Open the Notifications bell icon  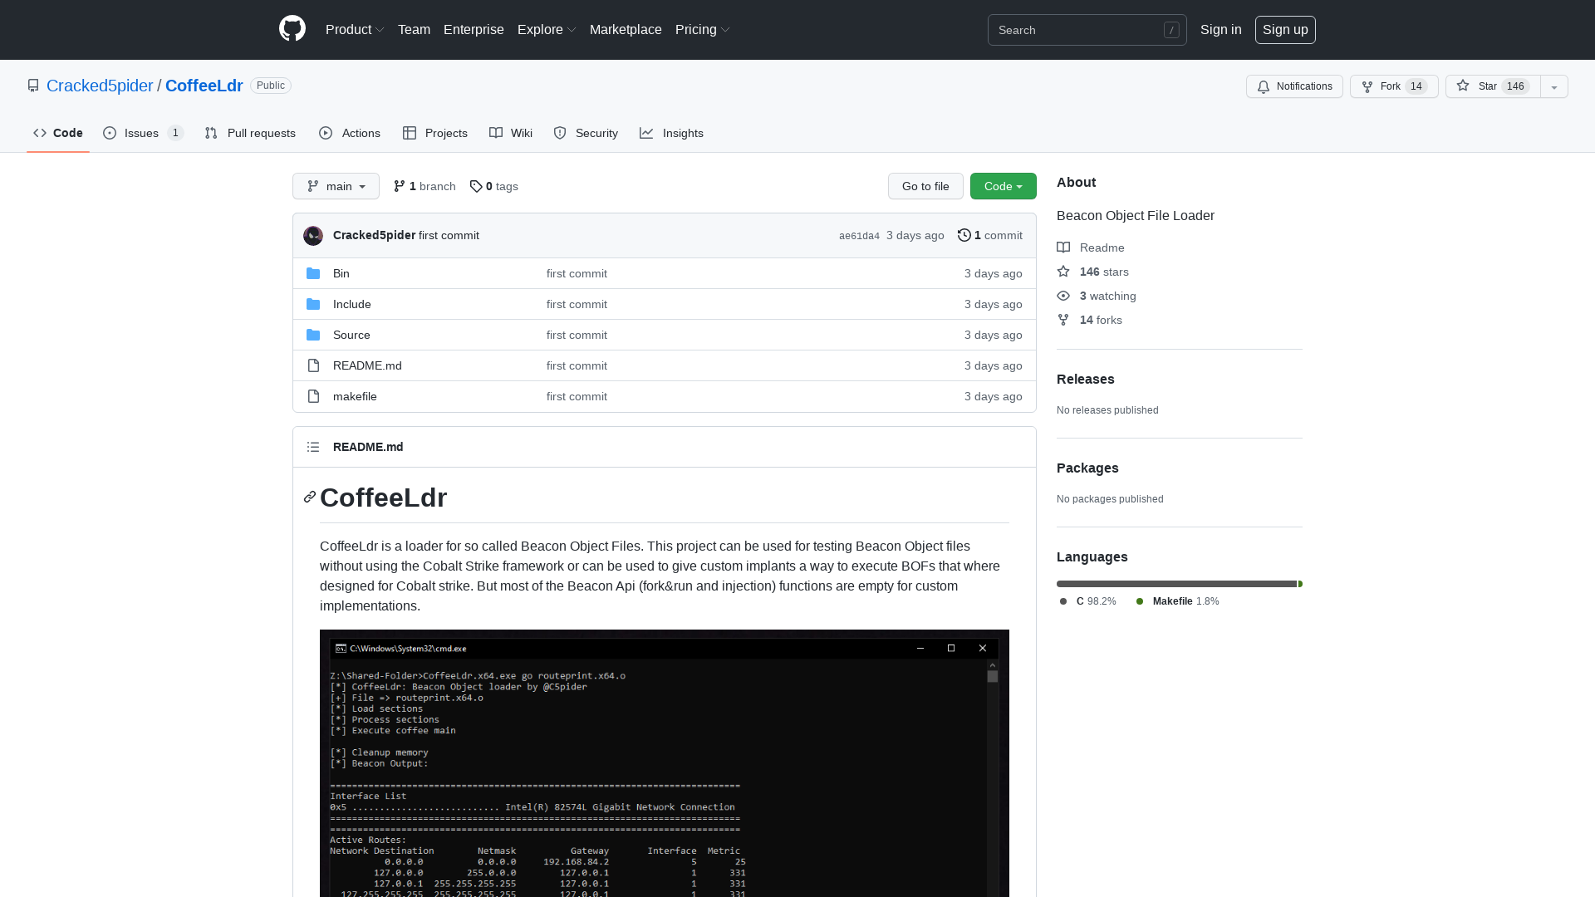click(1264, 86)
